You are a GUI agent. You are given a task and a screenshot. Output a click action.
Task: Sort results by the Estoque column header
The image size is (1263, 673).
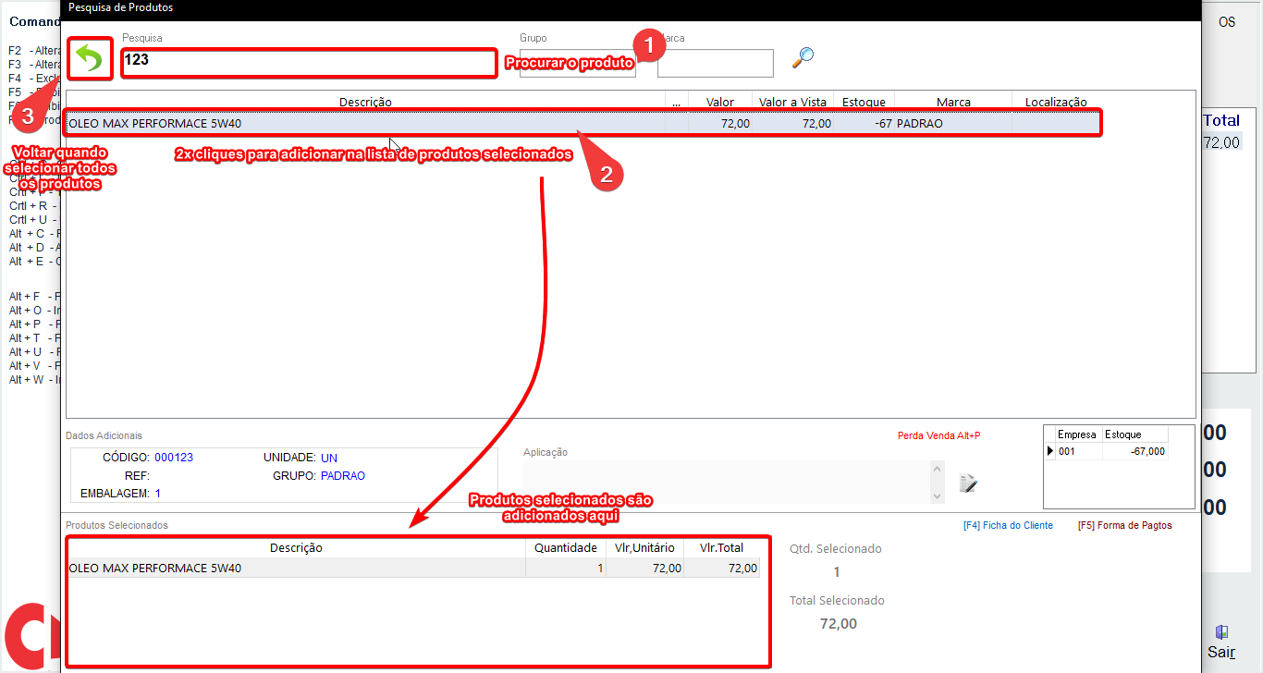[x=864, y=102]
